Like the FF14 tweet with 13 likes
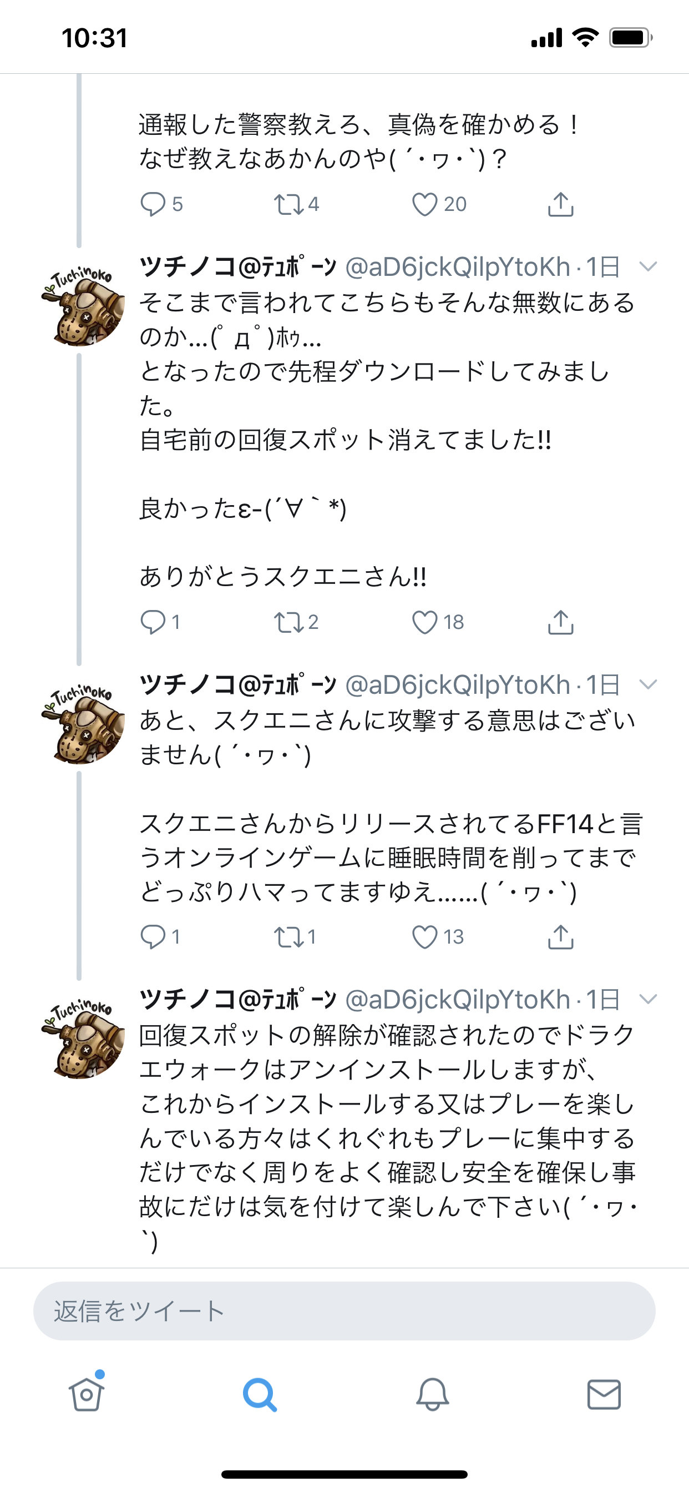The width and height of the screenshot is (689, 1492). [x=424, y=937]
